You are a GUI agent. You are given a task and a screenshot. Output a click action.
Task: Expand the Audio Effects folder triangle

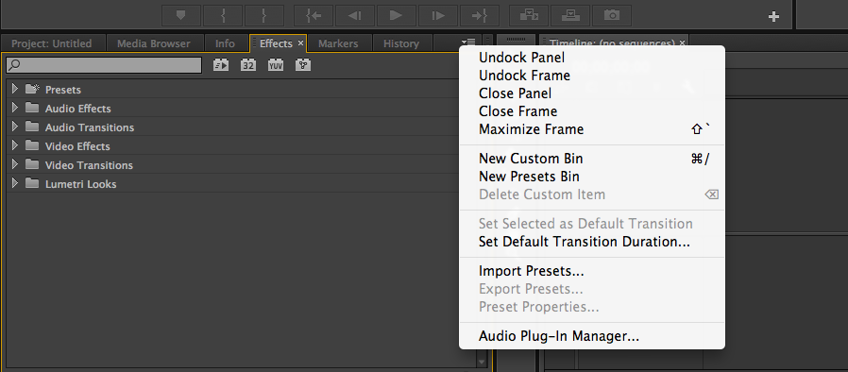14,108
